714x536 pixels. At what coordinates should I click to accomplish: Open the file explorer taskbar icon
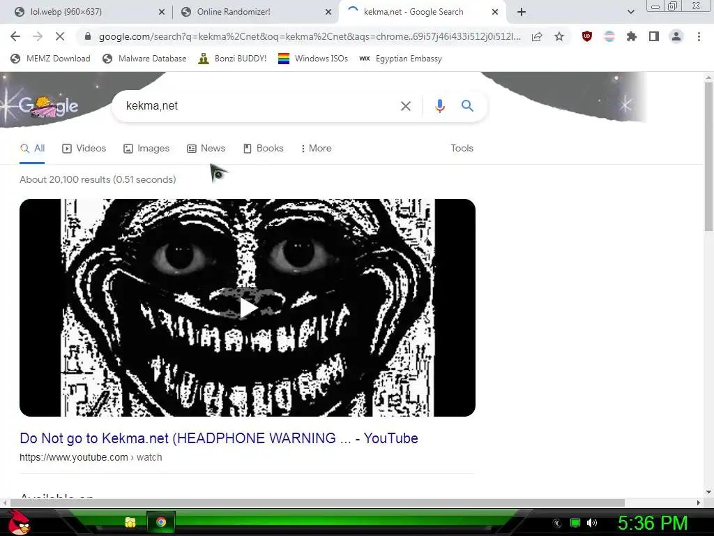coord(130,522)
